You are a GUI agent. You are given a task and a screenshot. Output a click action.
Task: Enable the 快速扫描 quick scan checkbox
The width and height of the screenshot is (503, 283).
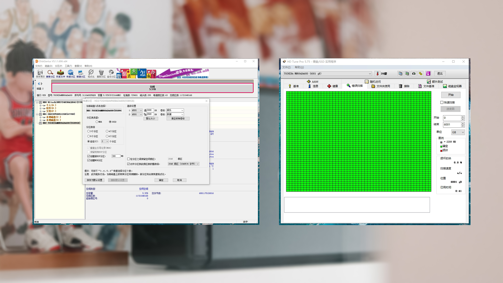click(442, 102)
